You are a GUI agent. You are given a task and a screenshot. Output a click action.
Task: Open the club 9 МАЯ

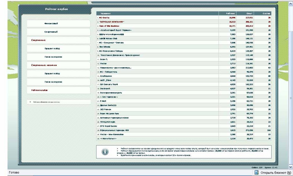tap(103, 101)
